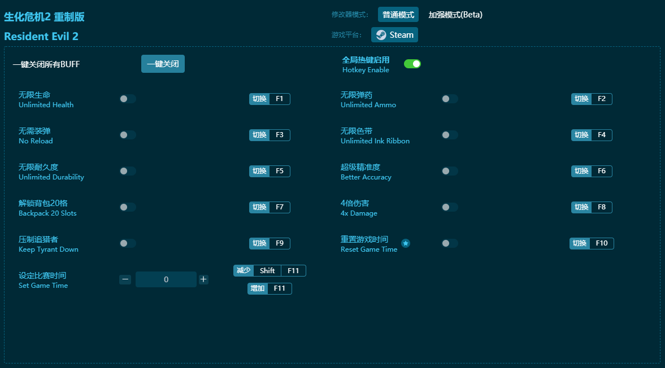Click the Steam platform icon
The image size is (665, 368).
pyautogui.click(x=381, y=35)
